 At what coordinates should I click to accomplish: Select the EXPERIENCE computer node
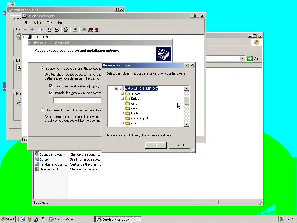[x=42, y=37]
